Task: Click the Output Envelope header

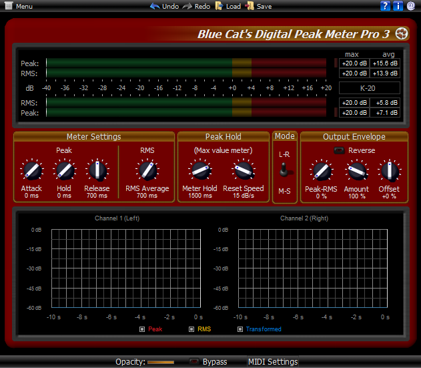Action: click(x=354, y=136)
